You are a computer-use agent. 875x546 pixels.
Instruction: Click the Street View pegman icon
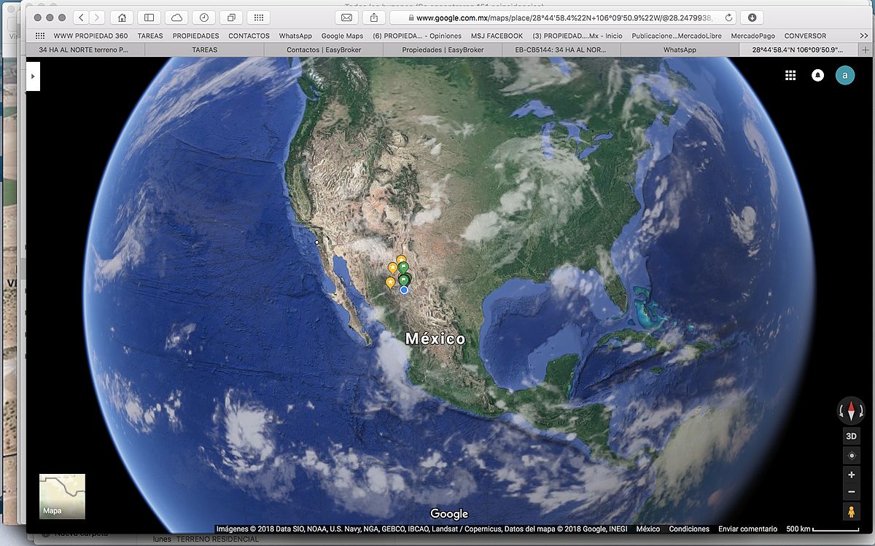point(851,513)
